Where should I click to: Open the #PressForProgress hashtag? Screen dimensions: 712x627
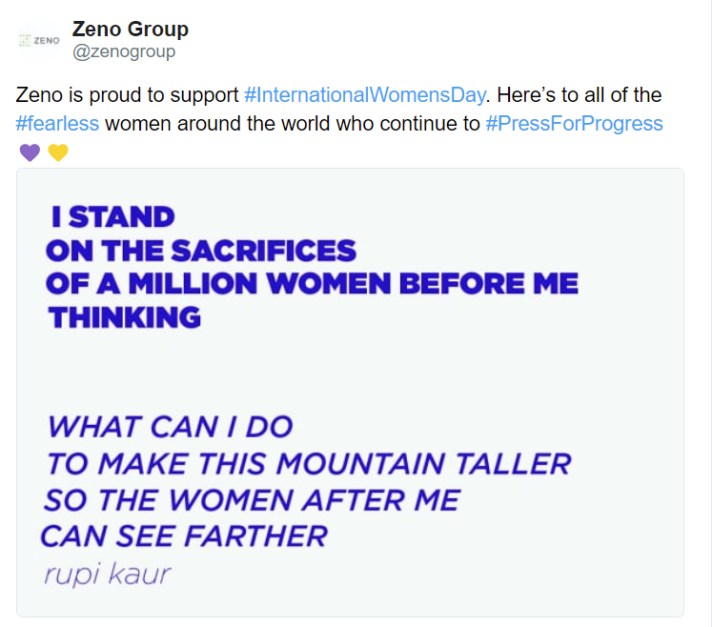574,124
